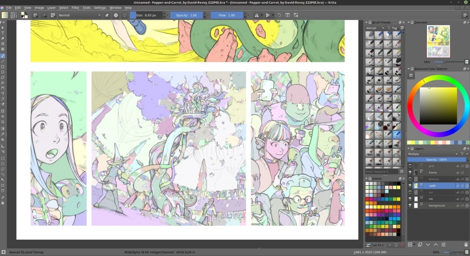Open the layer blending mode Multiply dropdown
Viewport: 470px width, 256px height.
pyautogui.click(x=433, y=154)
